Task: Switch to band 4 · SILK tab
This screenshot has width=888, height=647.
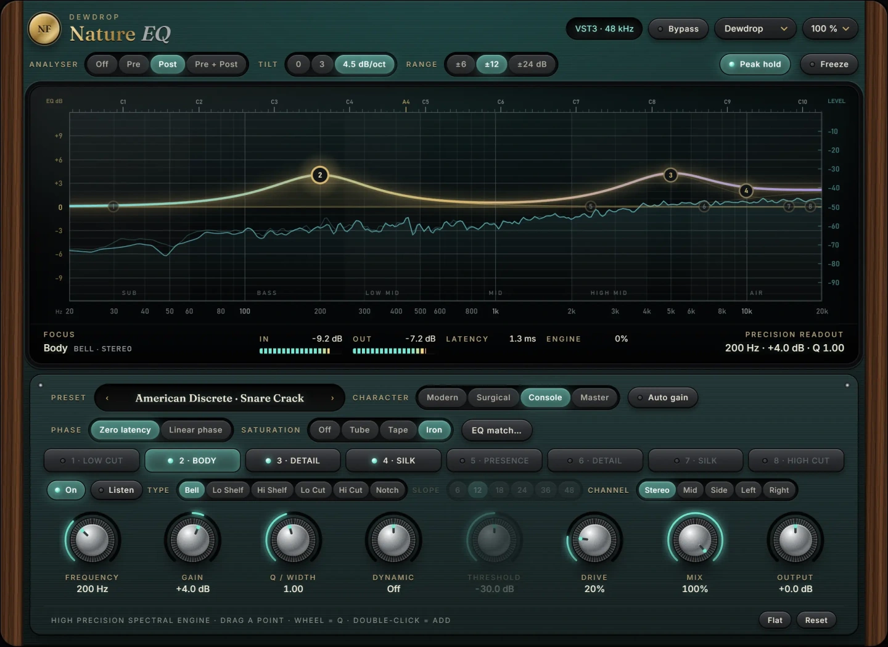Action: [393, 461]
